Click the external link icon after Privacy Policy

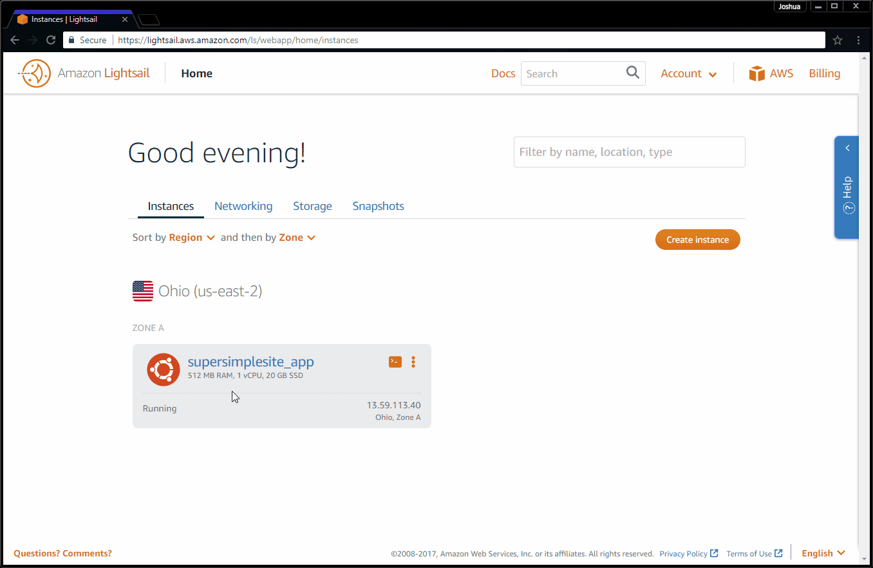(x=714, y=553)
